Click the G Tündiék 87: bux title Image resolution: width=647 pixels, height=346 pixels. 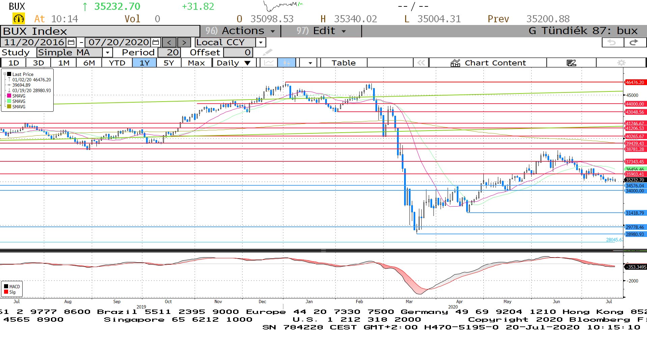(583, 31)
